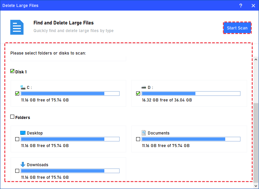Click the D: drive disk icon
Screen dimensions: 259x189
click(144, 87)
